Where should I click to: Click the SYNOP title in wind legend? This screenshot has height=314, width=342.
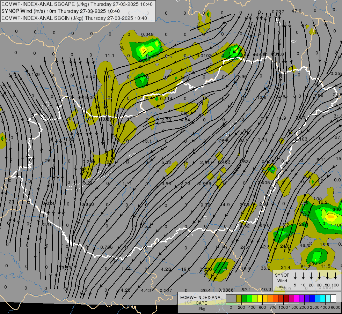pyautogui.click(x=282, y=275)
